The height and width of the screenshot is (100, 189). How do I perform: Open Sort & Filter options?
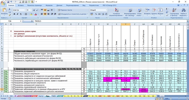[x=174, y=12]
